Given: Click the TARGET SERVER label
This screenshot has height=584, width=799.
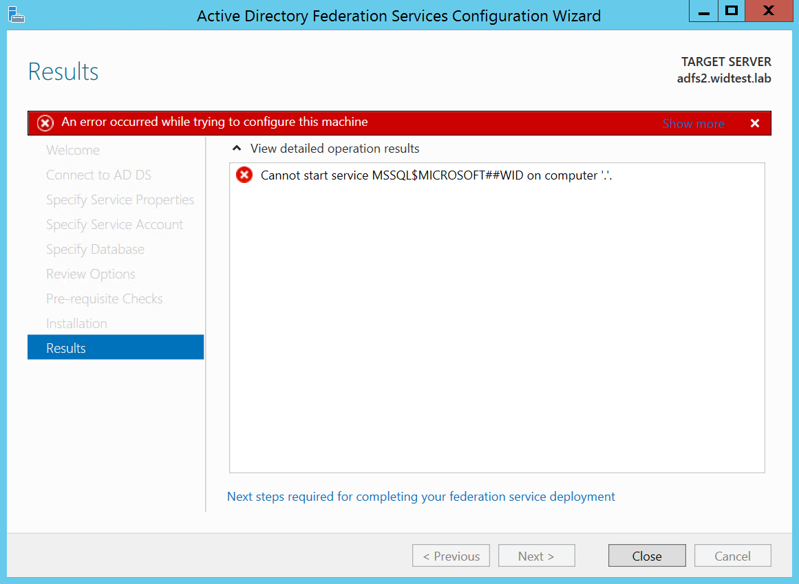Looking at the screenshot, I should tap(726, 62).
